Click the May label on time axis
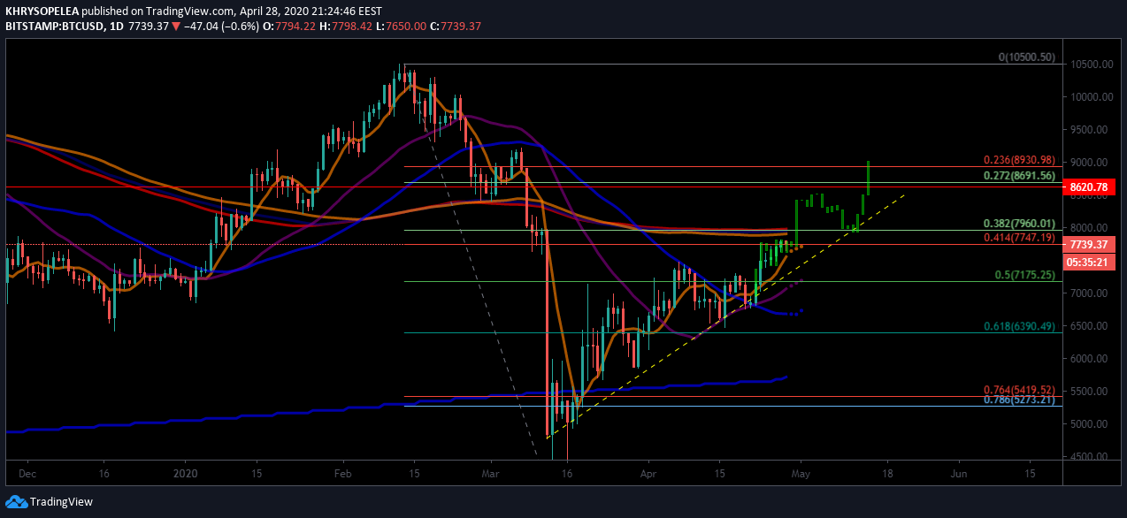1127x518 pixels. tap(801, 474)
